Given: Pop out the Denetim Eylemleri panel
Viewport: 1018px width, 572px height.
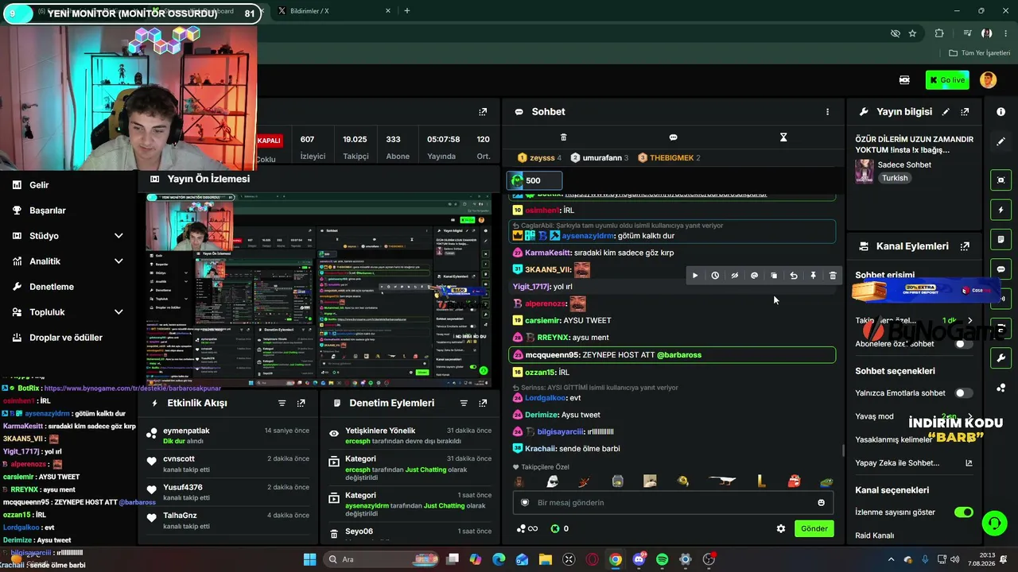Looking at the screenshot, I should click(483, 404).
